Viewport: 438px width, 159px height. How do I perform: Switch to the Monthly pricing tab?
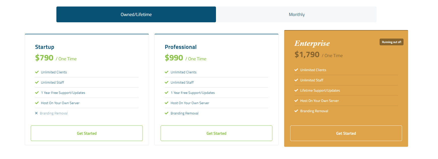click(297, 15)
